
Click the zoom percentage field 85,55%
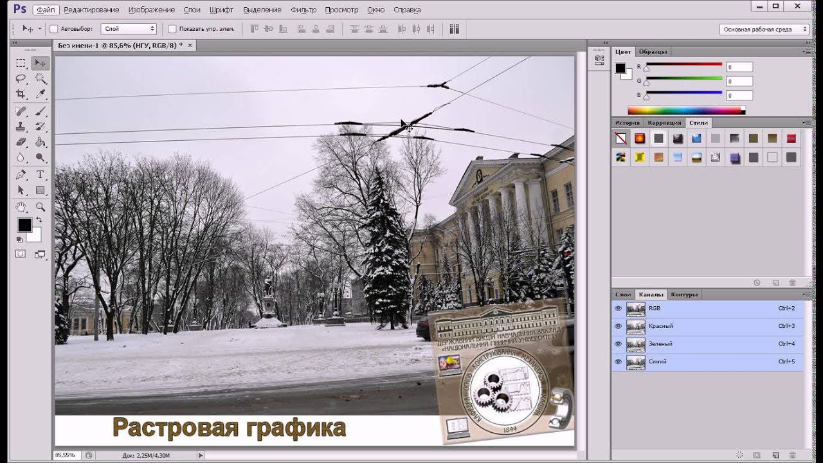click(65, 455)
